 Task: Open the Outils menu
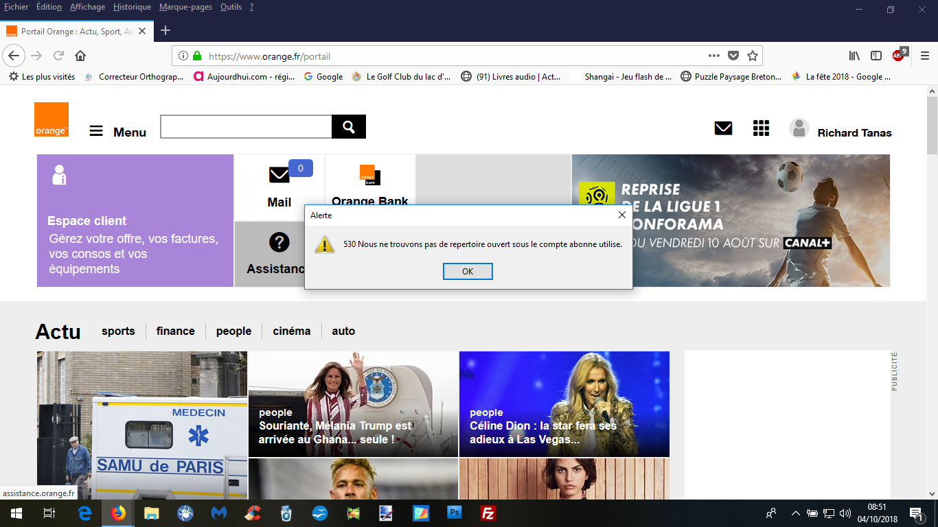click(x=231, y=7)
